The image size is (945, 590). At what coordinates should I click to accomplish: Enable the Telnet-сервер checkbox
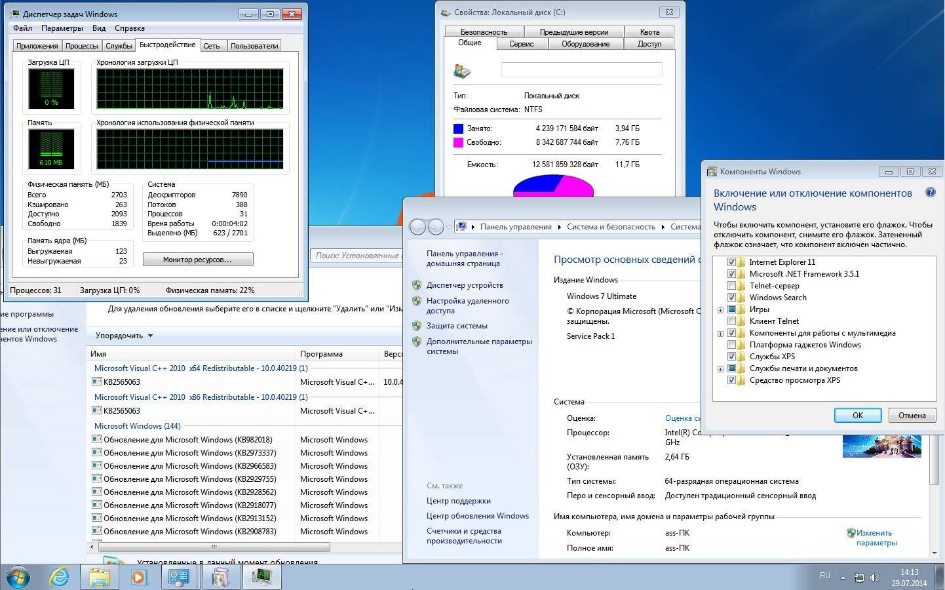coord(731,286)
